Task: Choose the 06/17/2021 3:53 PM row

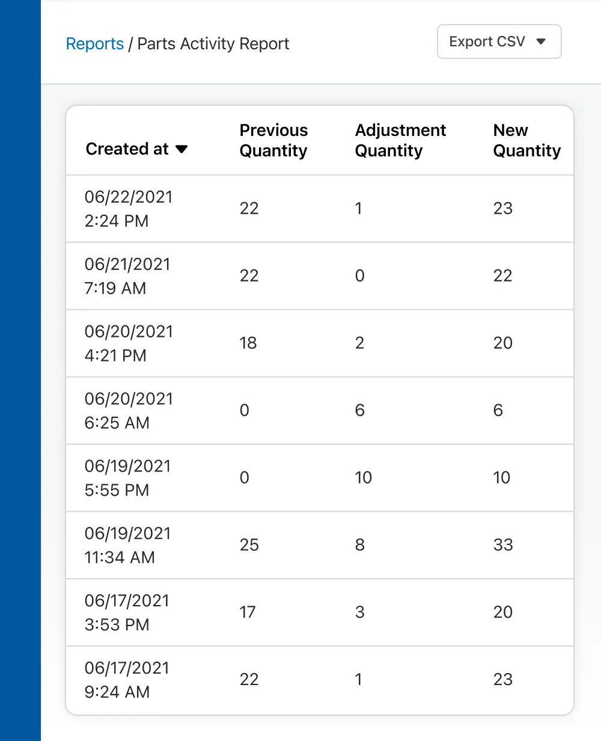Action: tap(127, 613)
